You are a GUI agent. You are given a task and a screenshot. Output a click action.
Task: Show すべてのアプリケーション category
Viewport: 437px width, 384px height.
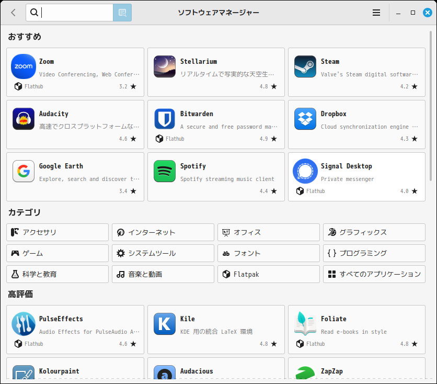click(374, 274)
